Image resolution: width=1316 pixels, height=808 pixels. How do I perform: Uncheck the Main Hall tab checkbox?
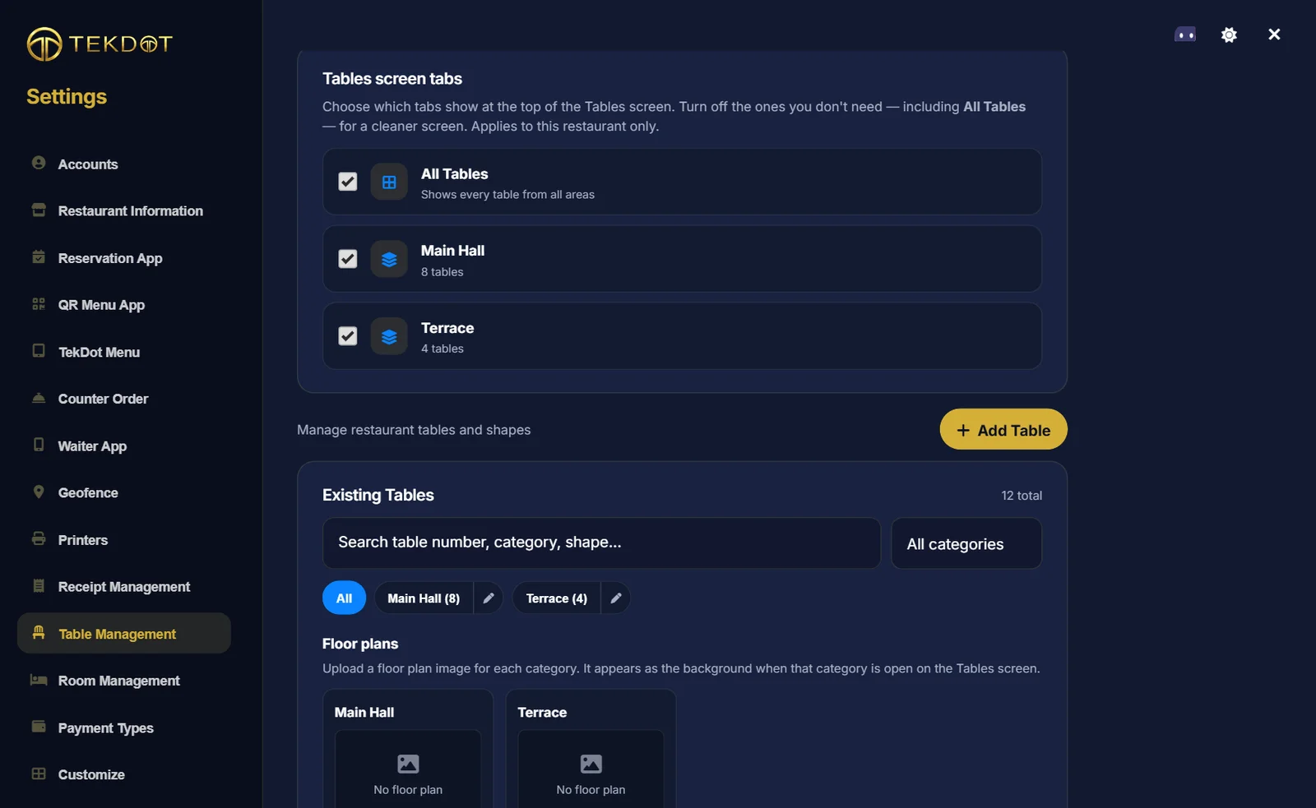[x=348, y=259]
